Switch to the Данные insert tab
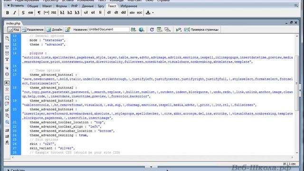The width and height of the screenshot is (304, 171). pyautogui.click(x=87, y=6)
